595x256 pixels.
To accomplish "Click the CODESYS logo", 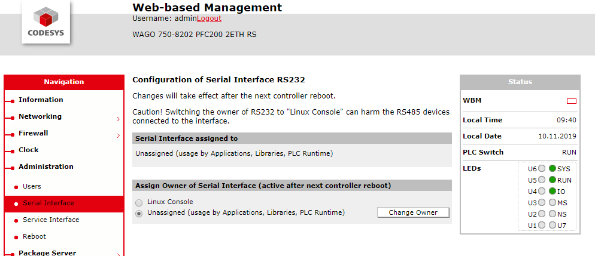I will click(46, 23).
